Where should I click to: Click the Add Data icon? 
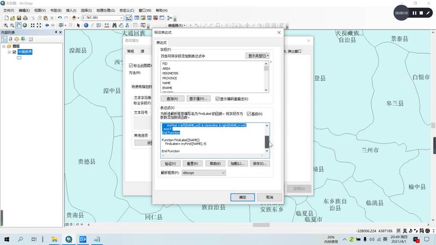coord(74,18)
